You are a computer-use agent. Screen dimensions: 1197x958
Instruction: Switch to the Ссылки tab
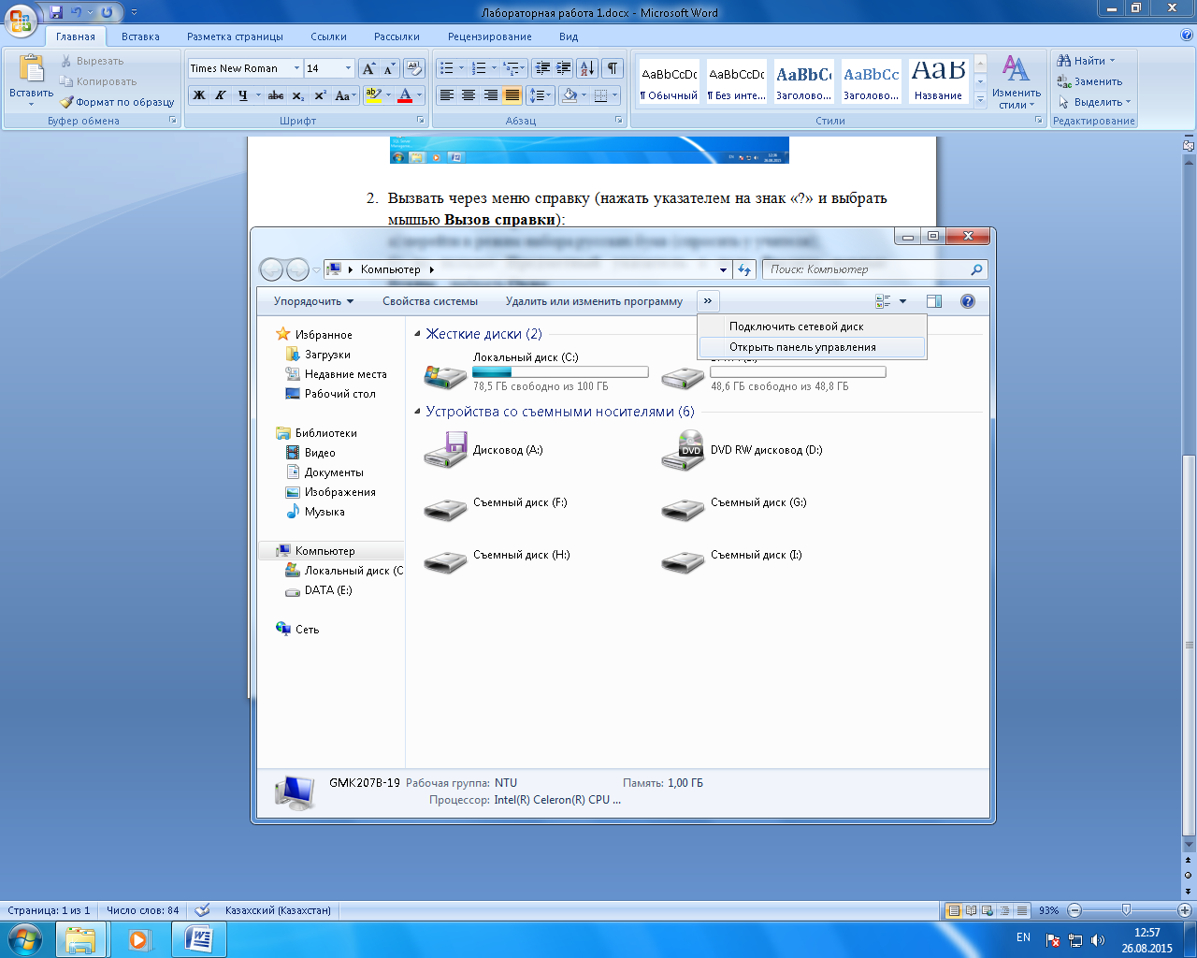(328, 36)
